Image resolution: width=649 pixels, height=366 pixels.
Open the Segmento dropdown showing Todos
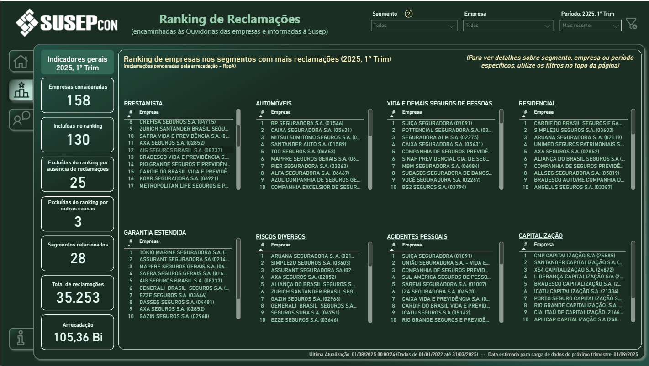(414, 26)
